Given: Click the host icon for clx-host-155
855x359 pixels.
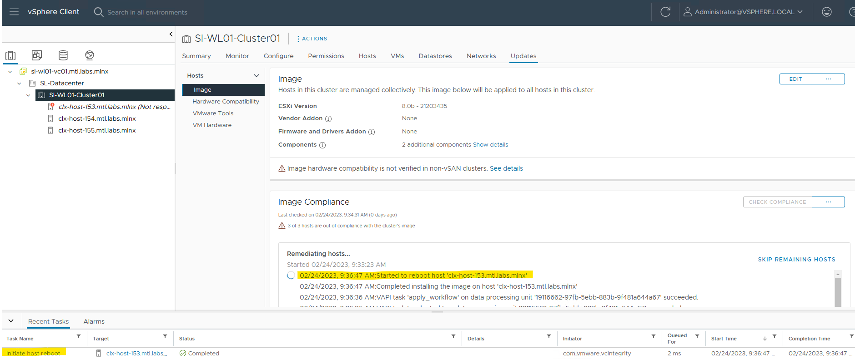Looking at the screenshot, I should pyautogui.click(x=50, y=130).
